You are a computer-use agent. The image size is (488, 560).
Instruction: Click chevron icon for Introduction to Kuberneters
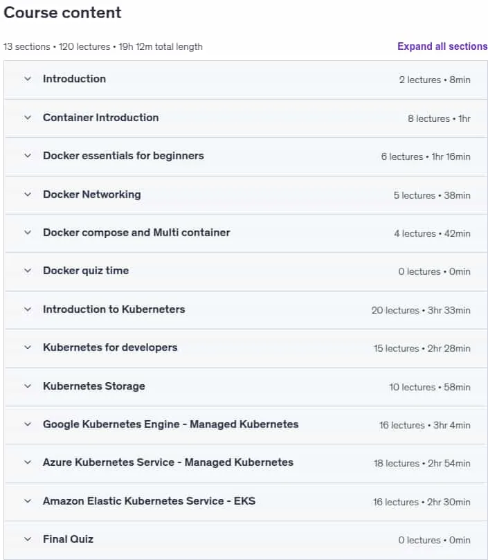point(28,309)
